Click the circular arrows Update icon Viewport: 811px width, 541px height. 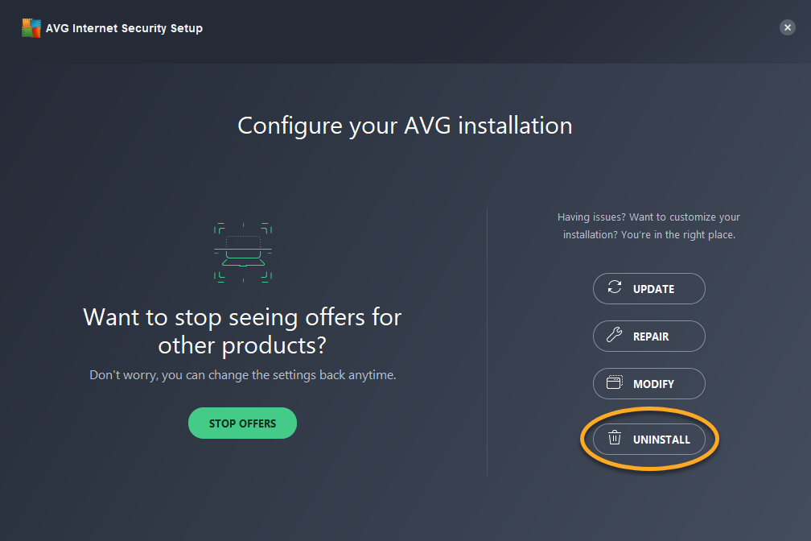[x=615, y=288]
